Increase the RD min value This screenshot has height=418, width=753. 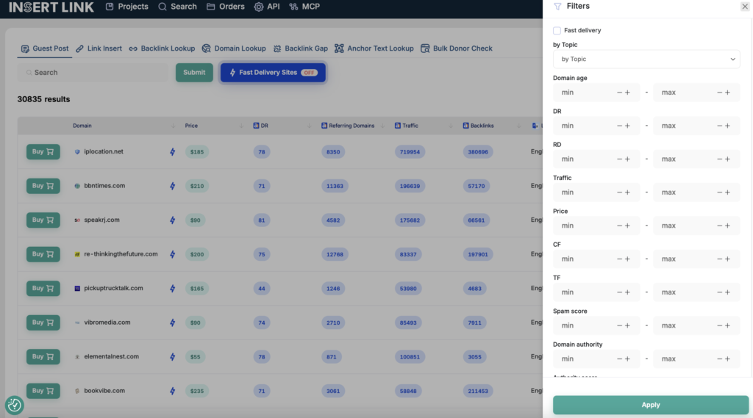click(x=627, y=159)
